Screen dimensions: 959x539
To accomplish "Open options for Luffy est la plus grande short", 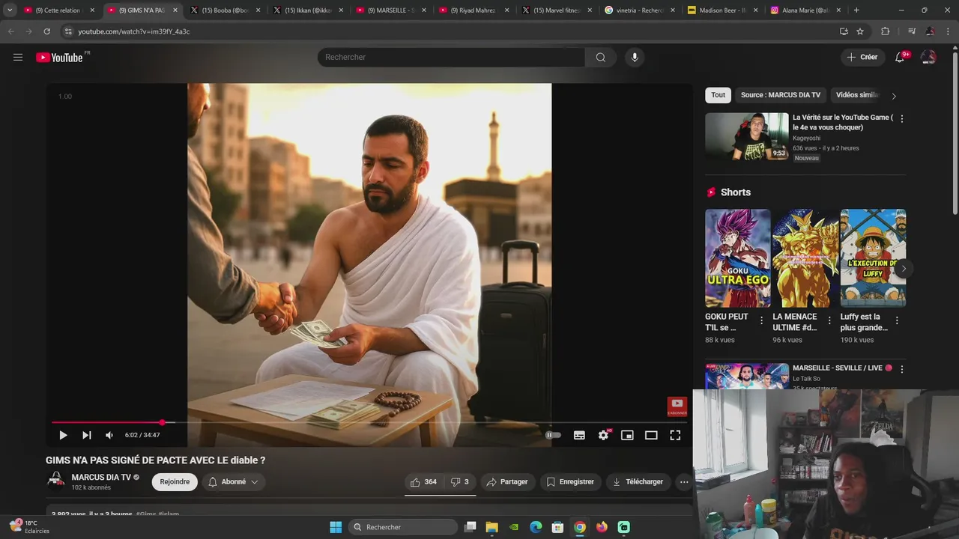I will pyautogui.click(x=897, y=320).
